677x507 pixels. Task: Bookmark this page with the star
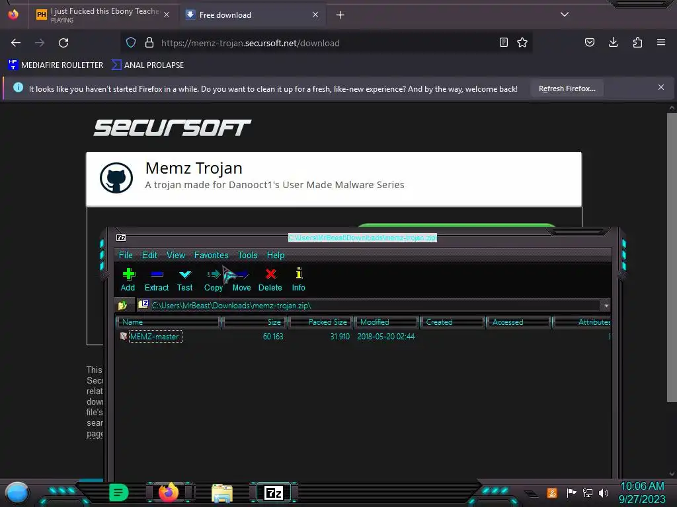tap(522, 42)
